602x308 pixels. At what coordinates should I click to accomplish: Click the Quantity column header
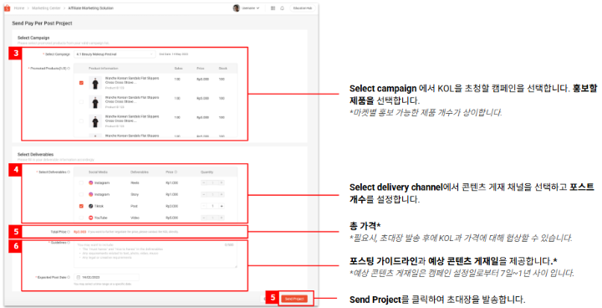point(207,172)
